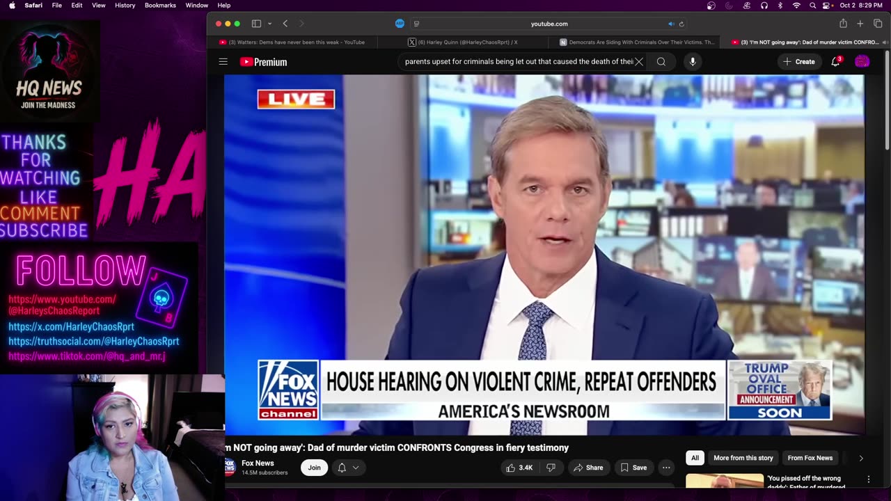Select the 'I'm NOT going away' tab

805,42
